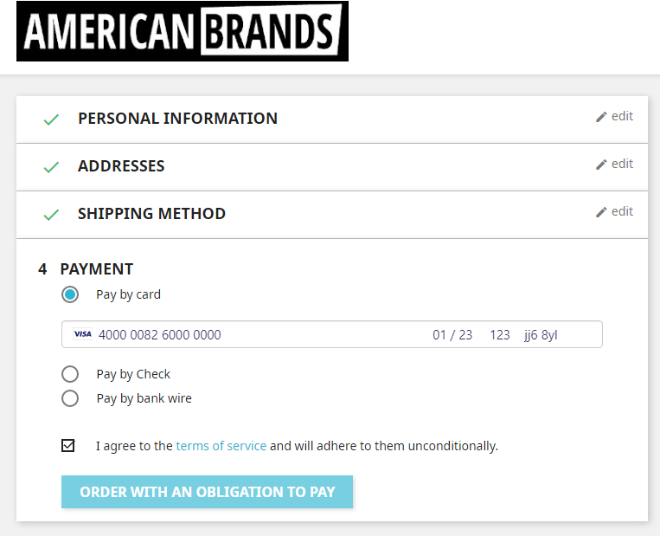Expand the Shipping Method section header
This screenshot has width=660, height=536.
click(x=151, y=214)
